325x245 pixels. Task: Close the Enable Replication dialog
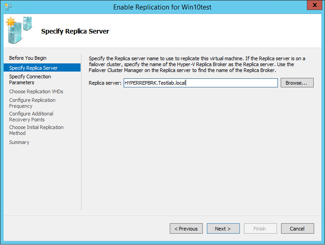point(315,5)
